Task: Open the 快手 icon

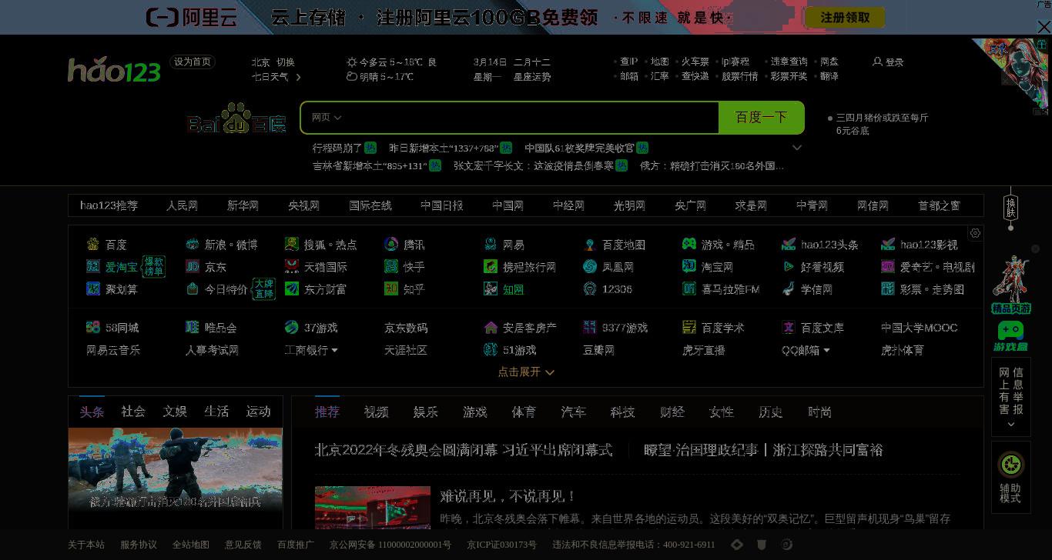Action: tap(391, 267)
